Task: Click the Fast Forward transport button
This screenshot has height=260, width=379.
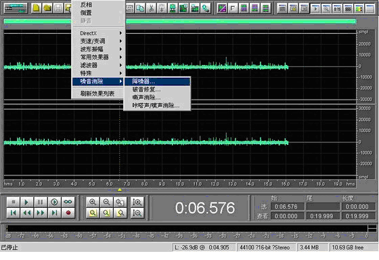Action: [41, 213]
